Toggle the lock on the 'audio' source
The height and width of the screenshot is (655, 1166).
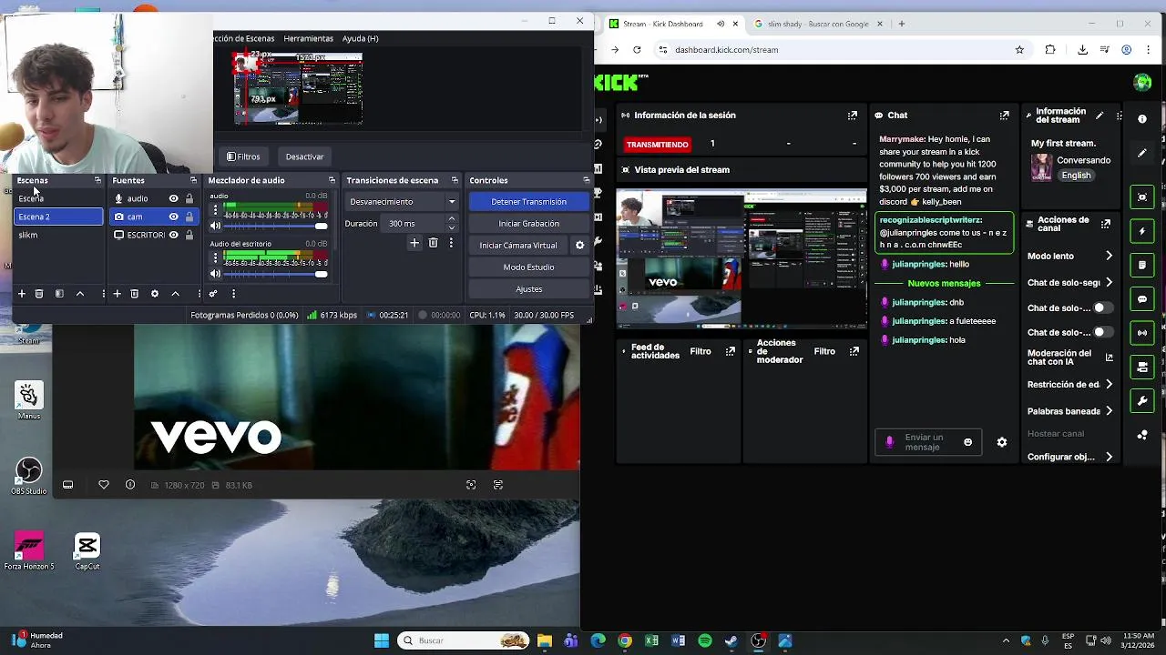tap(189, 198)
